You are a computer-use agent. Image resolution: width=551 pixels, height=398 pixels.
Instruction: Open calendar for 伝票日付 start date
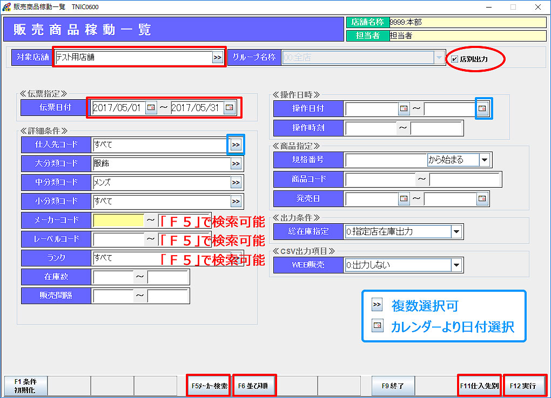tap(151, 108)
